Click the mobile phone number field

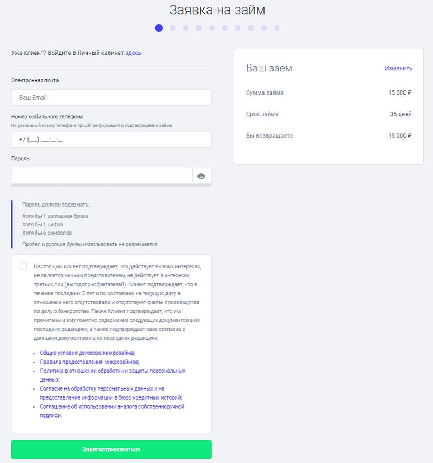click(111, 140)
